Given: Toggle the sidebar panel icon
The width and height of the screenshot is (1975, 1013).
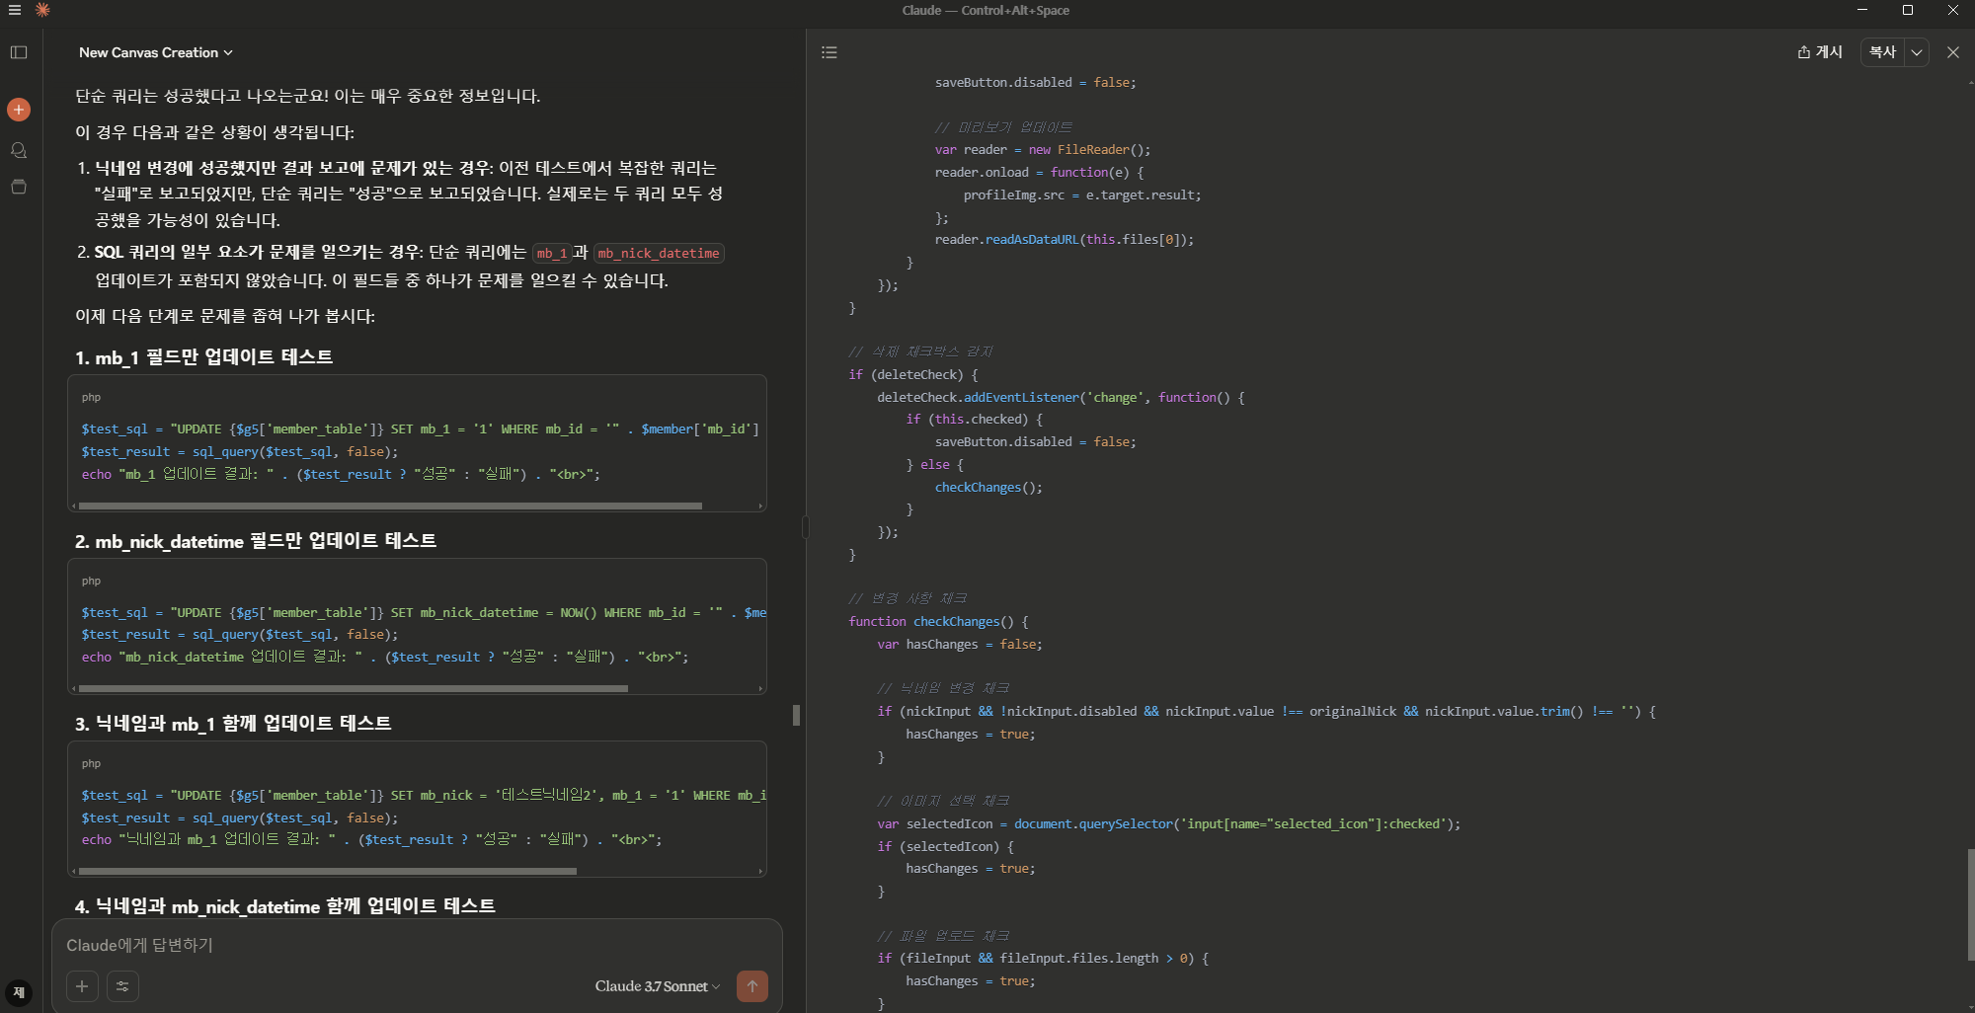Looking at the screenshot, I should point(19,52).
